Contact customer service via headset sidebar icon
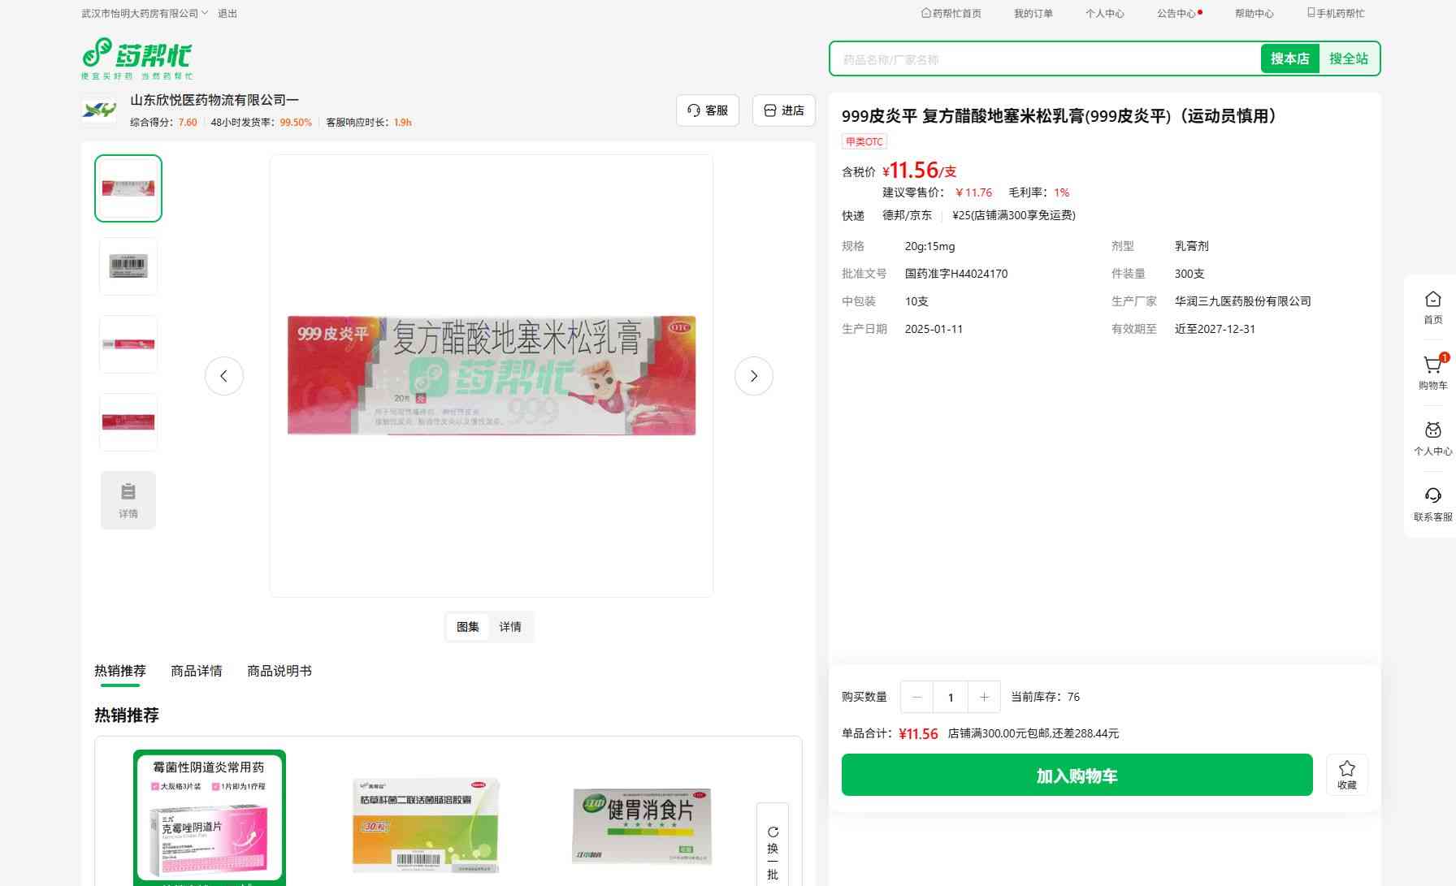This screenshot has height=886, width=1456. pos(1432,497)
